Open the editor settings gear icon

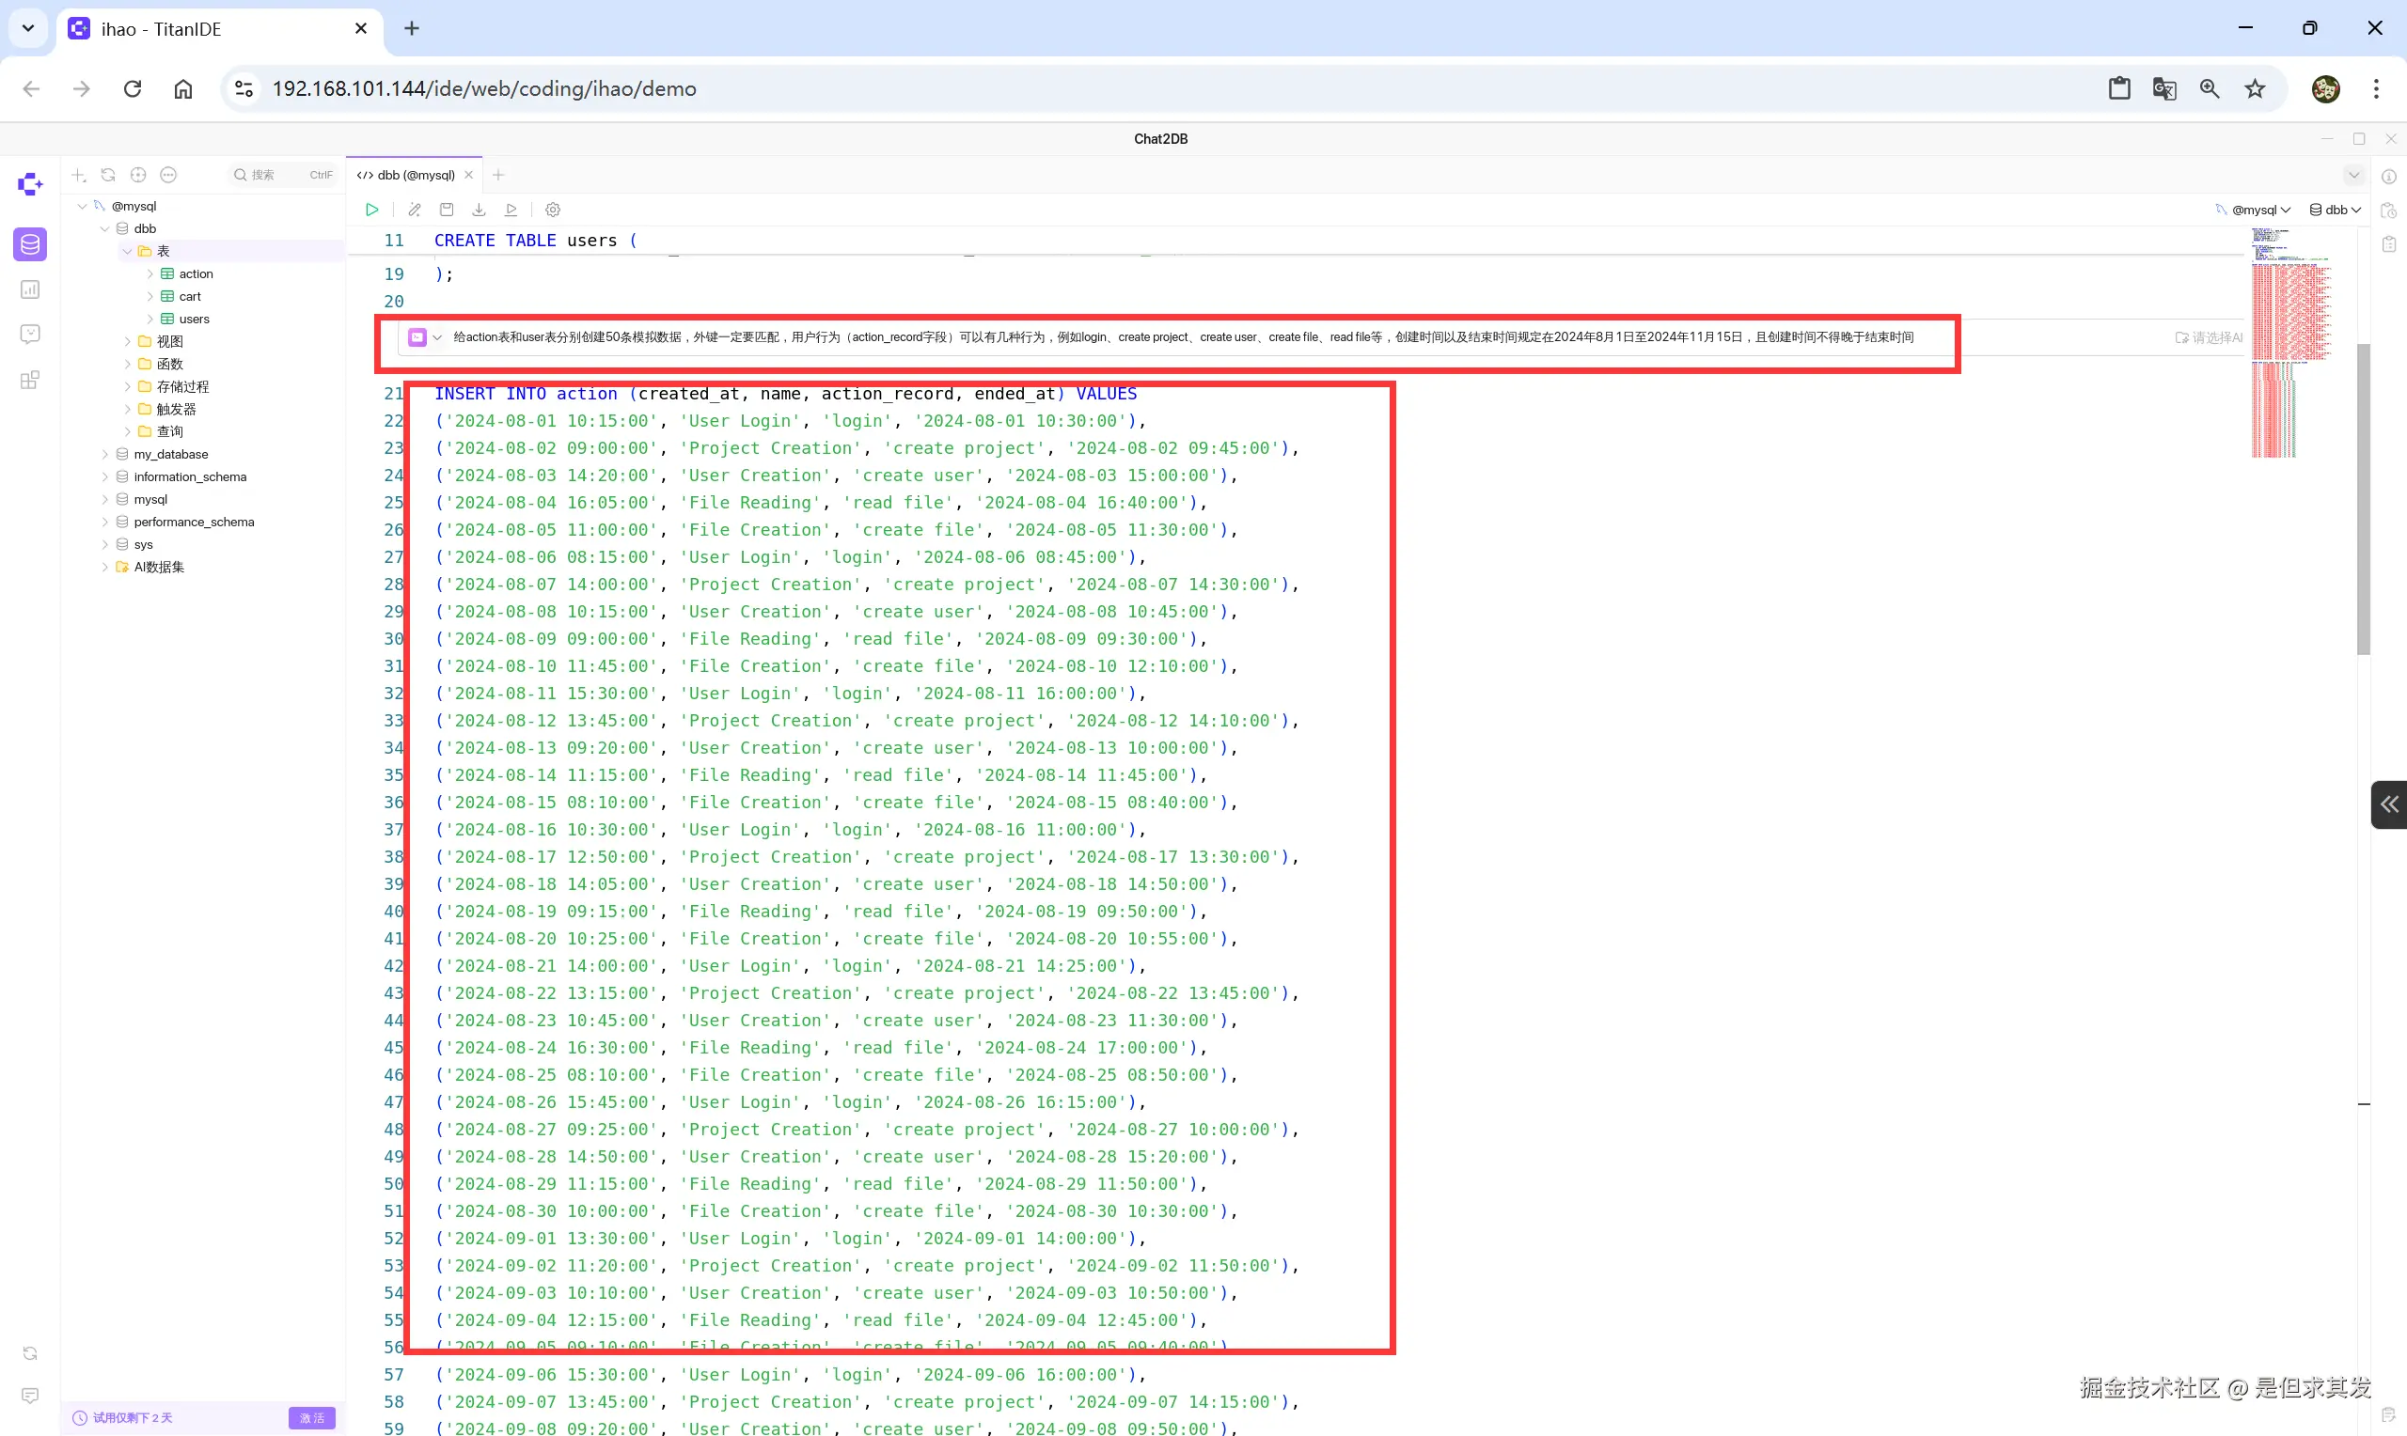553,209
